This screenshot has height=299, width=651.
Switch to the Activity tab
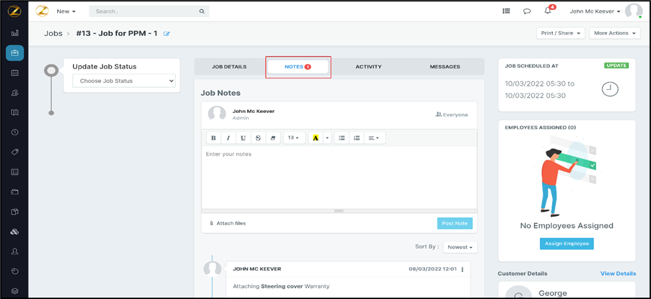tap(368, 67)
